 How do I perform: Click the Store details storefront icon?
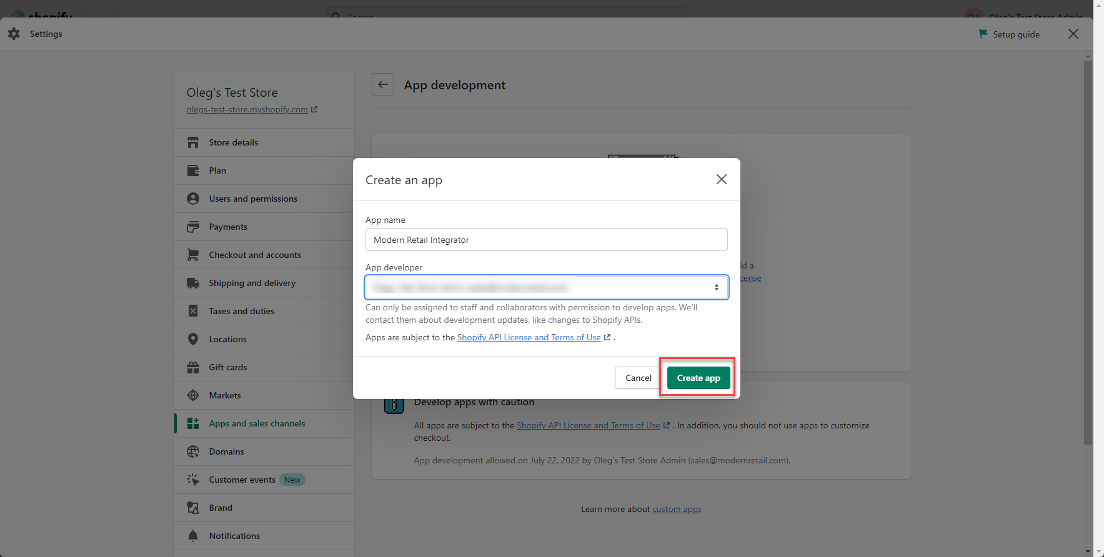(x=193, y=142)
